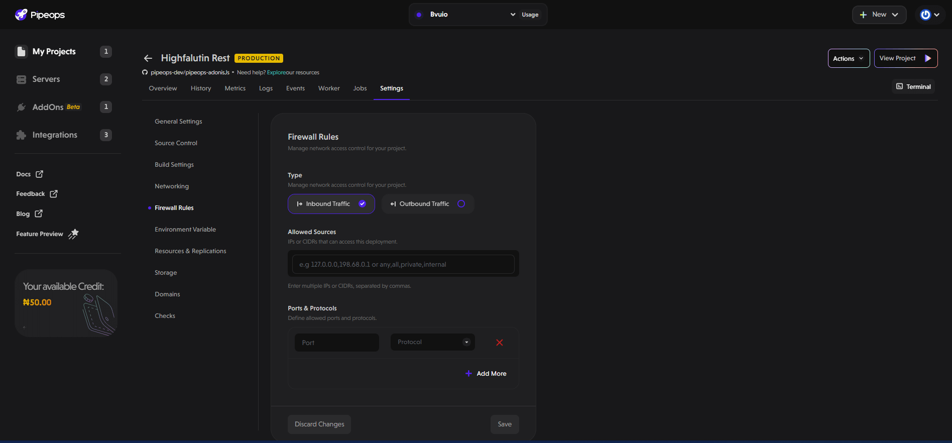Image resolution: width=952 pixels, height=443 pixels.
Task: Click the plus icon beside Add More
Action: tap(468, 374)
